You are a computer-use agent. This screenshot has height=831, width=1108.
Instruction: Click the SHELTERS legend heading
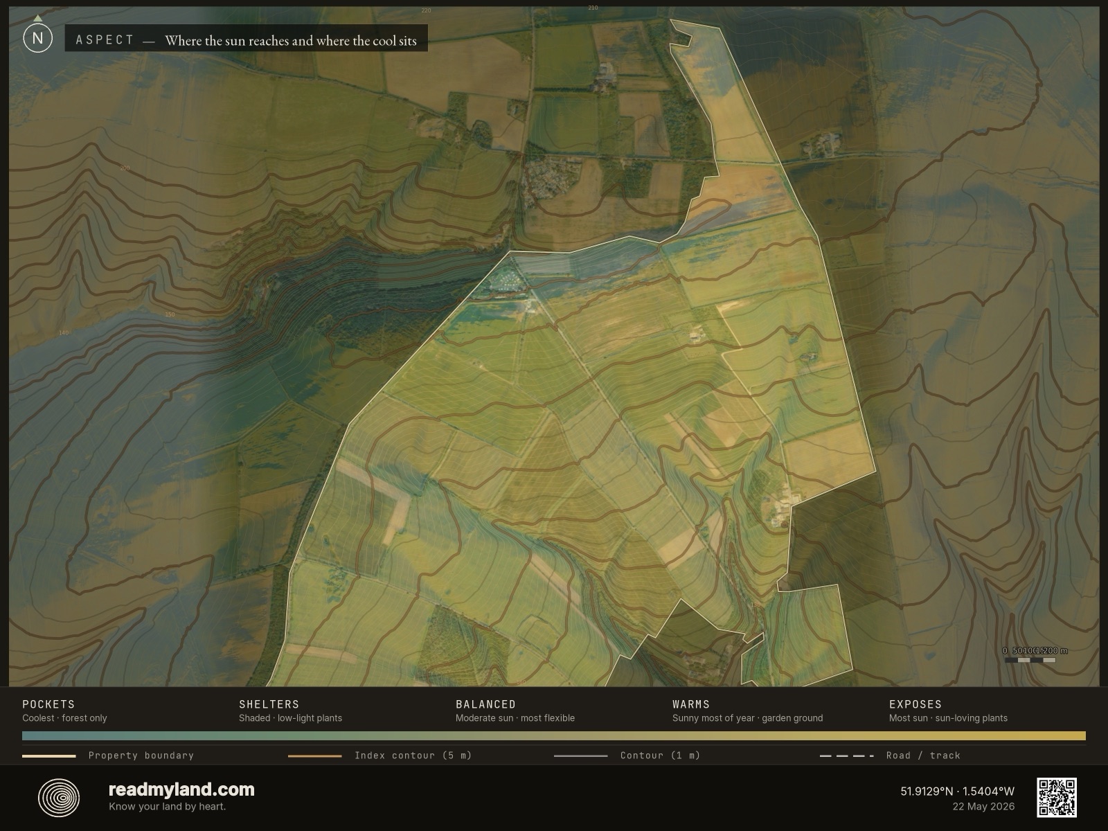(269, 704)
